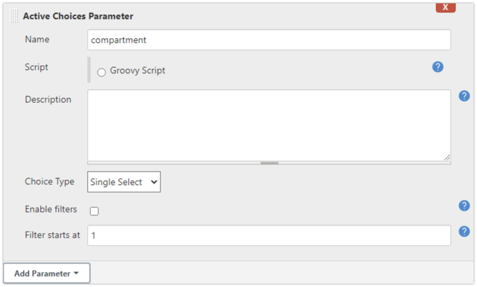The height and width of the screenshot is (287, 477).
Task: Expand the Add Parameter dropdown button
Action: [47, 273]
